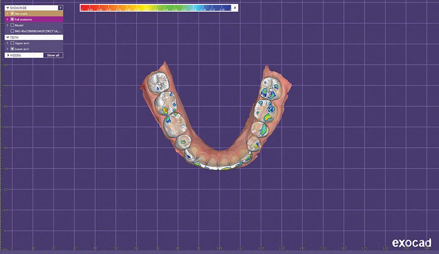
Task: Check the Upper arch checkbox
Action: (x=12, y=43)
